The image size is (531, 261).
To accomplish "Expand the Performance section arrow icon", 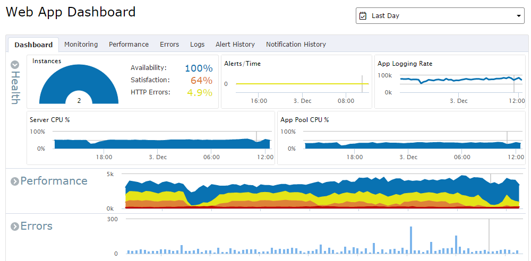I will (x=14, y=182).
